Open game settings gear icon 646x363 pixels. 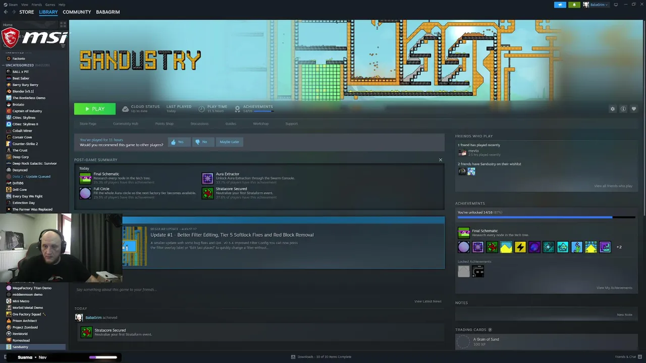pyautogui.click(x=613, y=109)
